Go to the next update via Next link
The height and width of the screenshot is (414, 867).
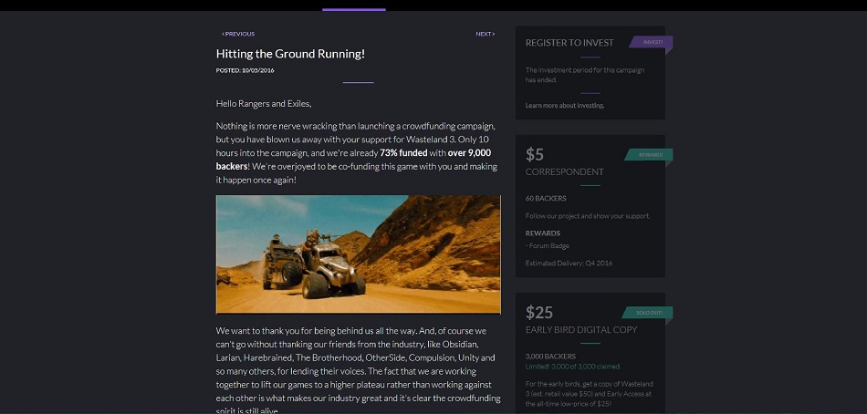(x=485, y=34)
